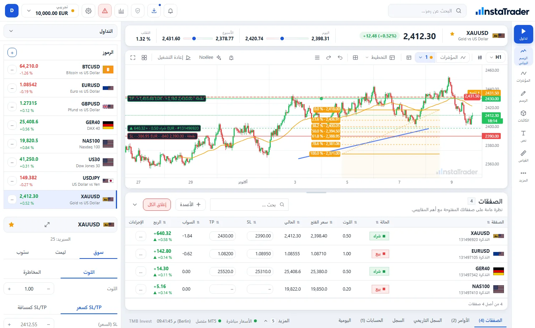
Task: Change the candlestick chart type icon
Action: (480, 57)
